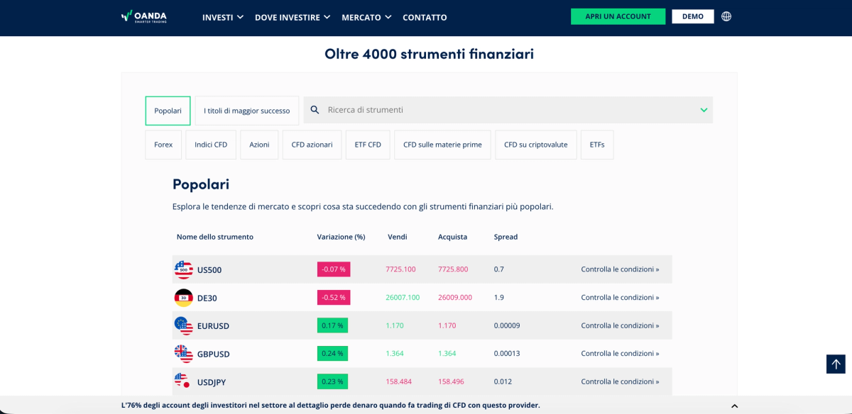Click the US500 flag icon
Screen dimensions: 852x414
click(183, 269)
